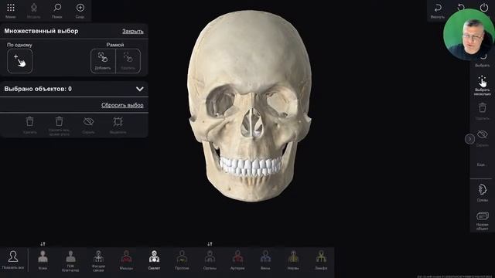This screenshot has height=278, width=495.
Task: Toggle the muscles layer in bottom bar
Action: pos(126,260)
